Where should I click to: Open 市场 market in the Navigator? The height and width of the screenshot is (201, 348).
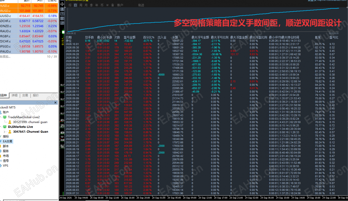click(x=6, y=156)
